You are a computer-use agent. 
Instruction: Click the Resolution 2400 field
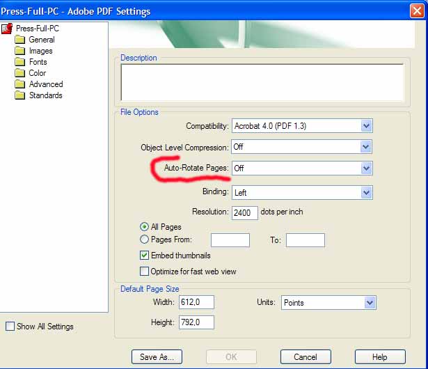click(245, 213)
